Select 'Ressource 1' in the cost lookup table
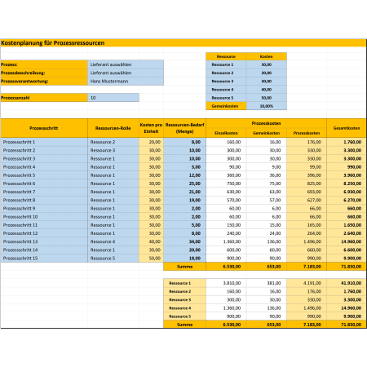 [x=226, y=64]
